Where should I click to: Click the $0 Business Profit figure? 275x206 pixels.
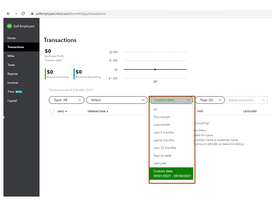[48, 51]
